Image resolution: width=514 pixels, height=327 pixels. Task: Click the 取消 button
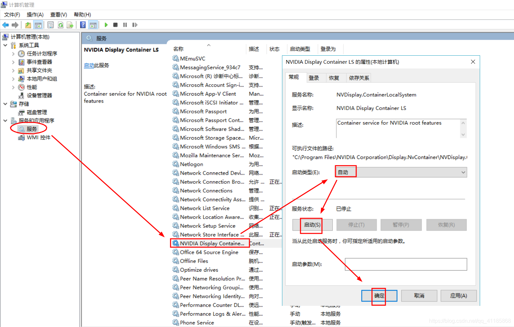point(419,295)
